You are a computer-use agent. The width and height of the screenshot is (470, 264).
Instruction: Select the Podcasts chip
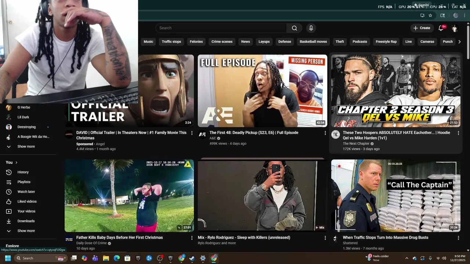click(360, 42)
